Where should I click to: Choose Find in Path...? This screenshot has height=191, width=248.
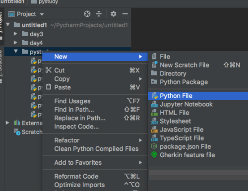click(x=95, y=110)
